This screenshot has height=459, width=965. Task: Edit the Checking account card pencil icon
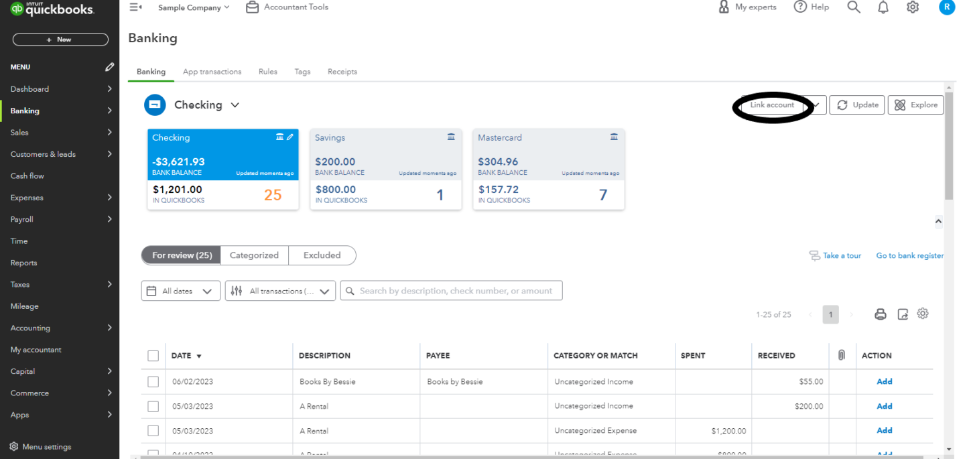290,137
